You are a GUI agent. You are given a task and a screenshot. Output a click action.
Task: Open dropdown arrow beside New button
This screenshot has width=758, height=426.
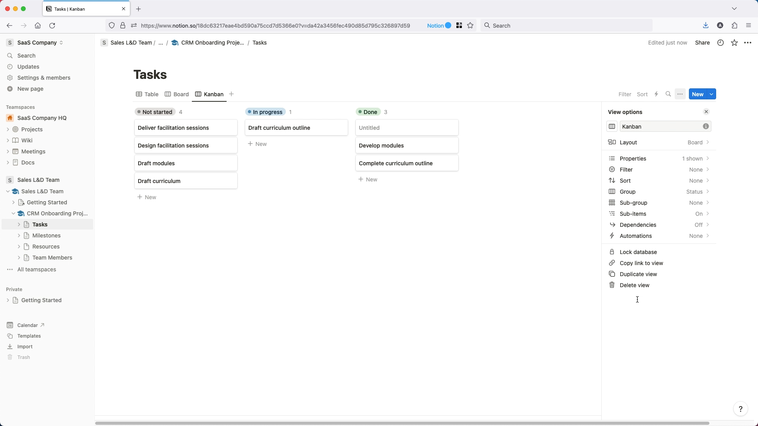pyautogui.click(x=711, y=94)
